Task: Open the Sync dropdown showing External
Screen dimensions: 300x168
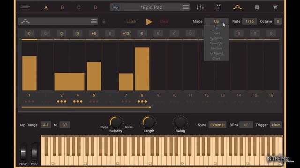Action: (x=217, y=125)
